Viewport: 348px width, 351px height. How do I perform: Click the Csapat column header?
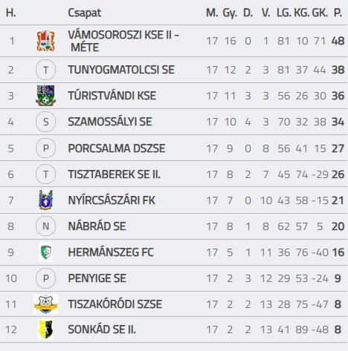(85, 13)
